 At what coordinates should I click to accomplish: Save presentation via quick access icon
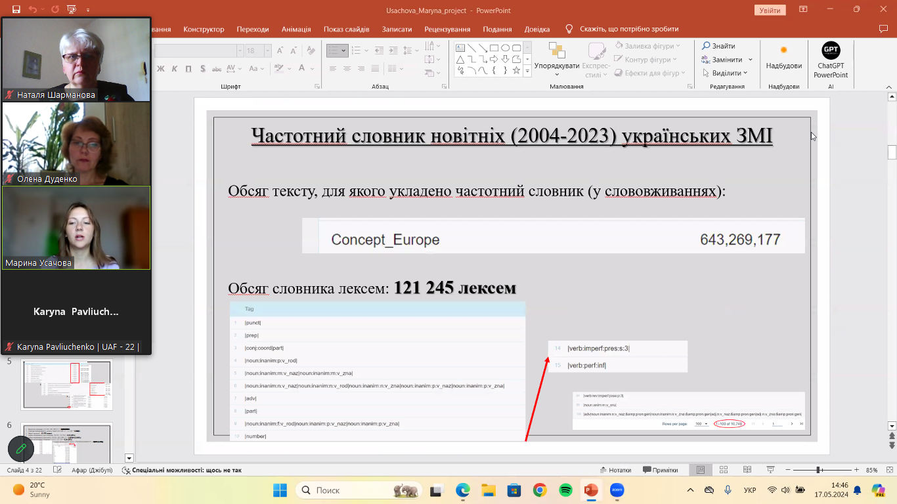tap(16, 10)
